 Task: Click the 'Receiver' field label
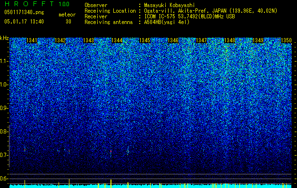tap(96, 16)
